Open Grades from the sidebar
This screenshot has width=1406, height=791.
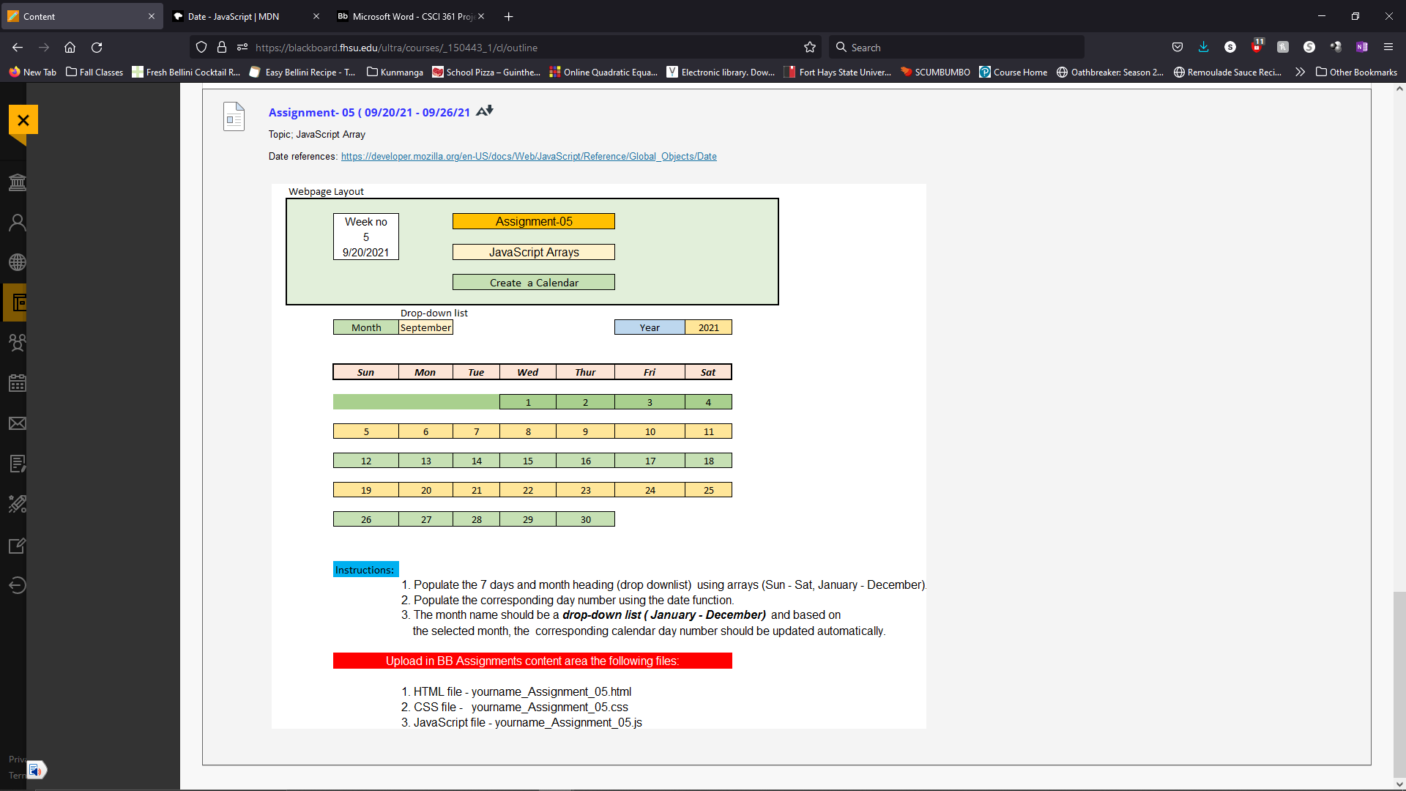tap(17, 463)
